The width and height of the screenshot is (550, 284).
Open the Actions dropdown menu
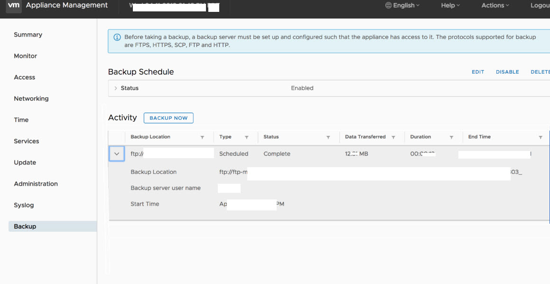(495, 6)
